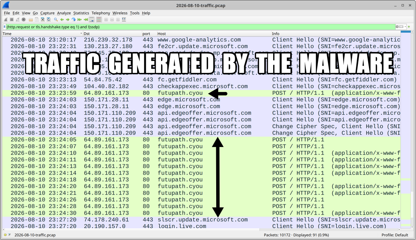
Task: Toggle auto-scroll during live capture
Action: pyautogui.click(x=92, y=20)
